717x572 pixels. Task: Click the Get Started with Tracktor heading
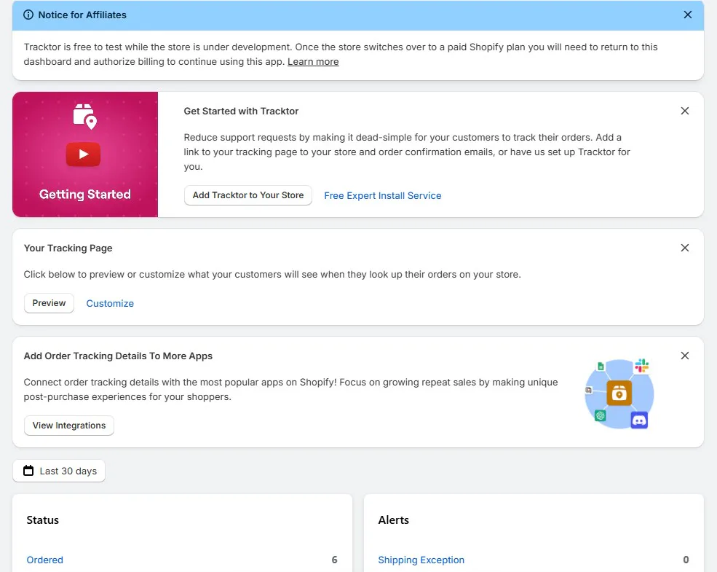241,111
